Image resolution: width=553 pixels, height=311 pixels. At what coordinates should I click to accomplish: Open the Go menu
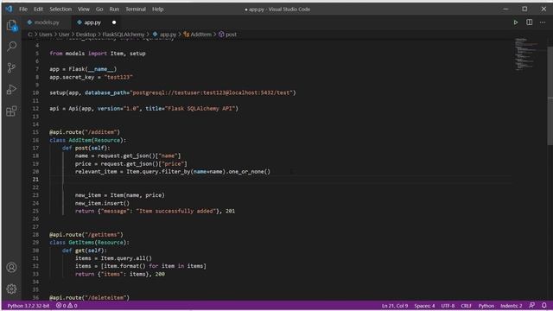pyautogui.click(x=99, y=10)
